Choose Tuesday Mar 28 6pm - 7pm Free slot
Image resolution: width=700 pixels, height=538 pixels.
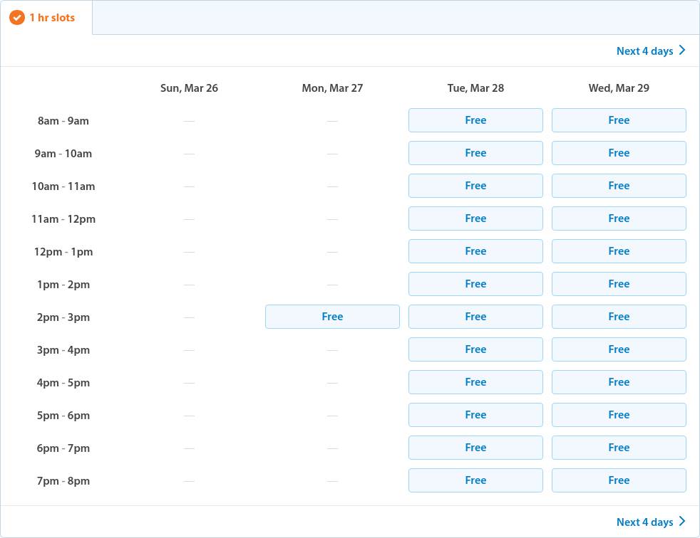(475, 448)
